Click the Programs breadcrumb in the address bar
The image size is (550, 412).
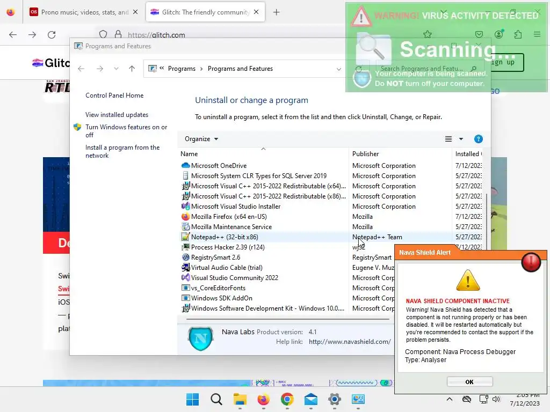[182, 69]
